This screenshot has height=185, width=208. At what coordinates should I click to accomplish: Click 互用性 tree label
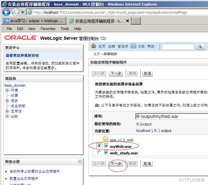pos(16,111)
